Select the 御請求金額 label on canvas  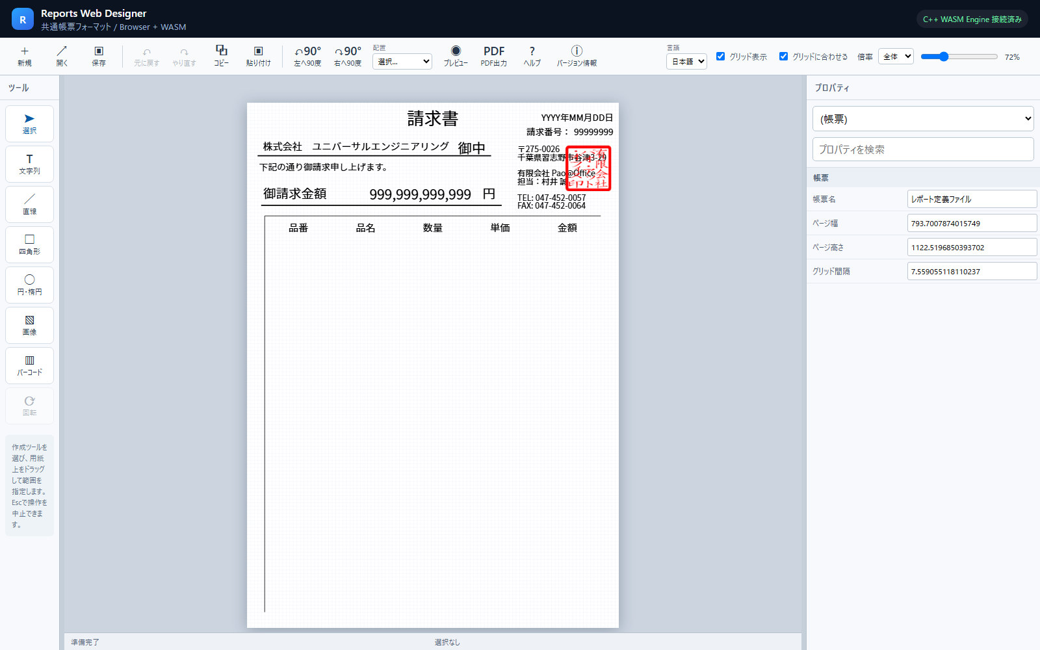tap(294, 194)
